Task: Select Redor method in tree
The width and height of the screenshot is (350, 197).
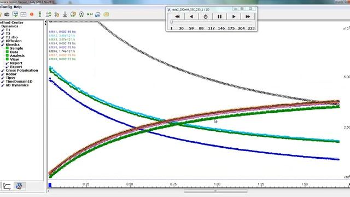Action: click(x=11, y=74)
